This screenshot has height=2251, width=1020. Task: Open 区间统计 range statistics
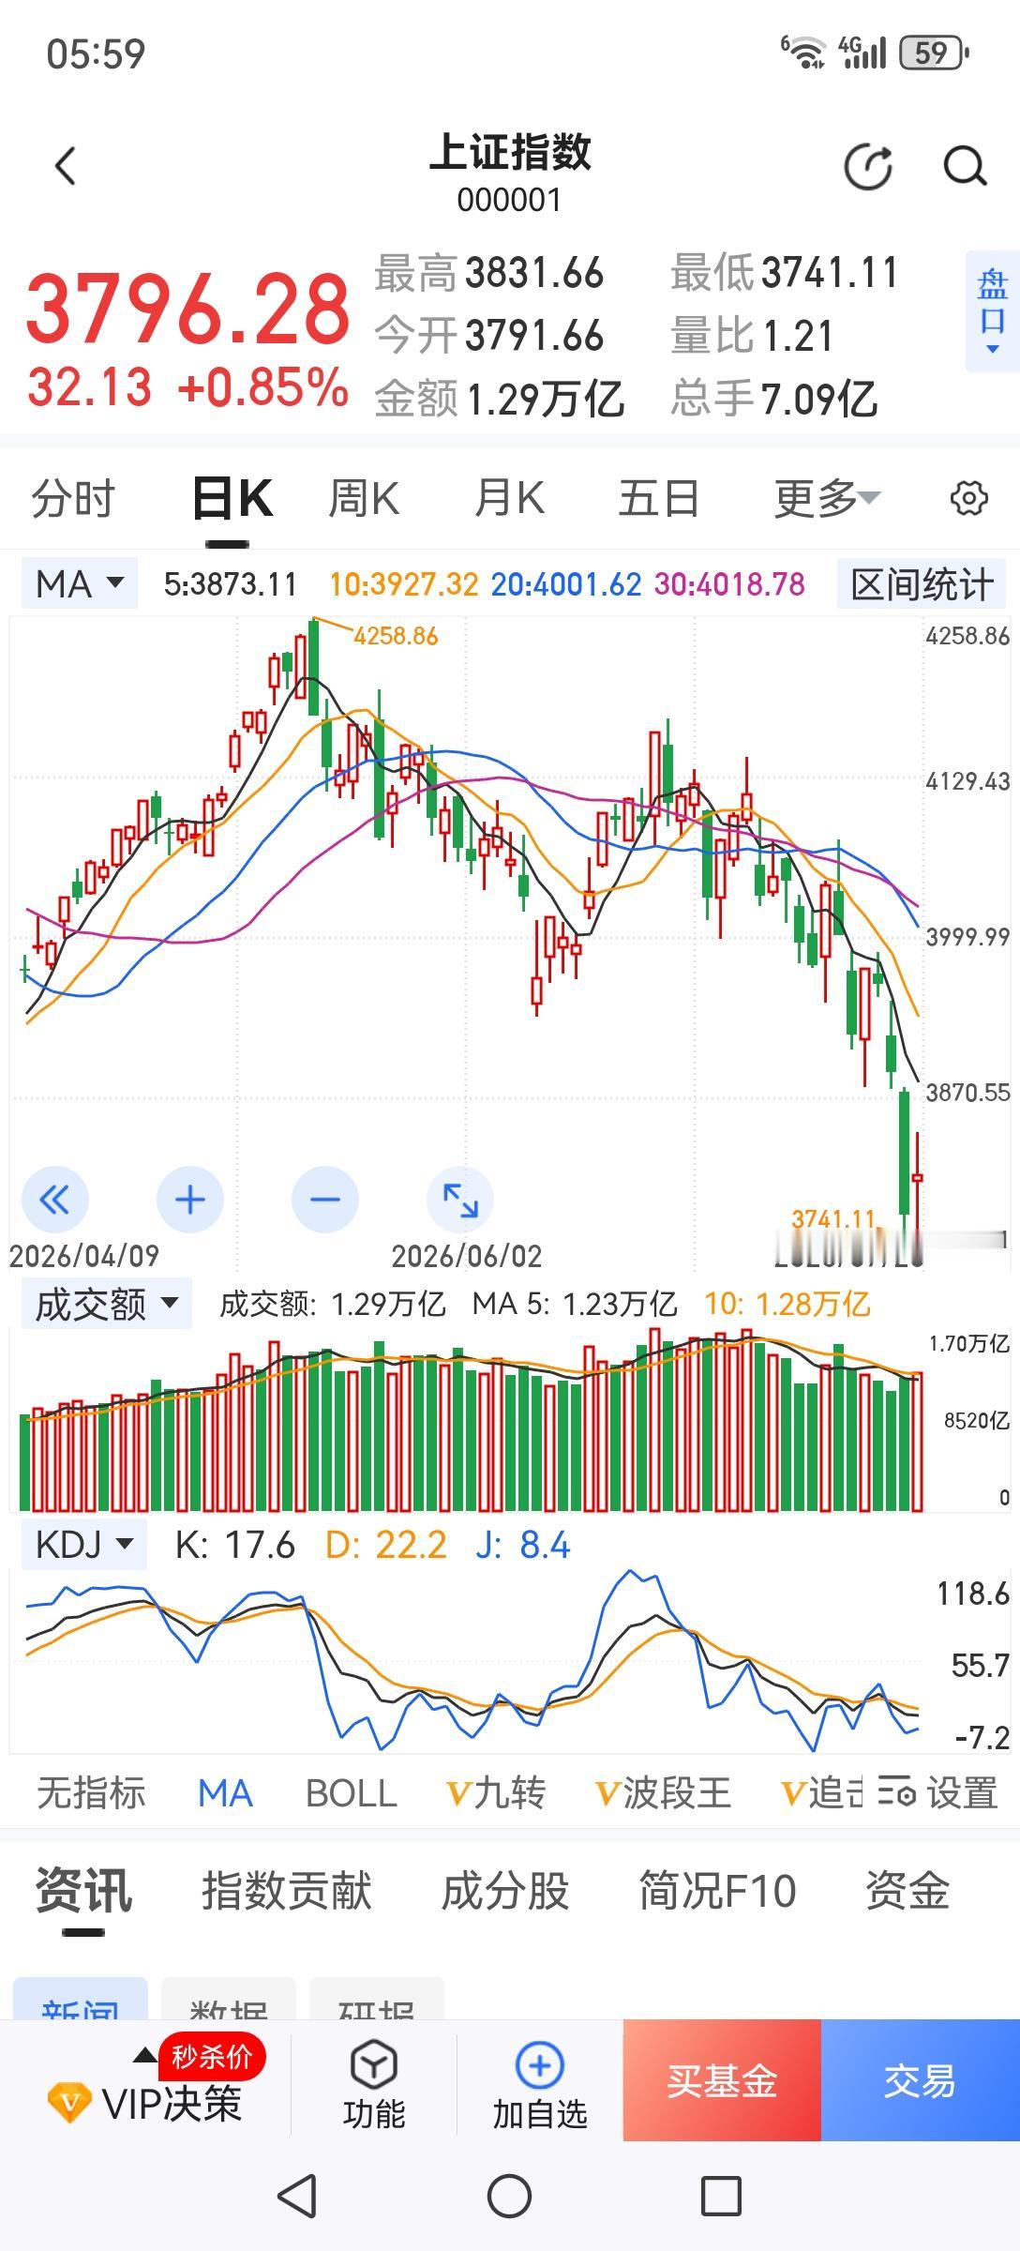922,584
